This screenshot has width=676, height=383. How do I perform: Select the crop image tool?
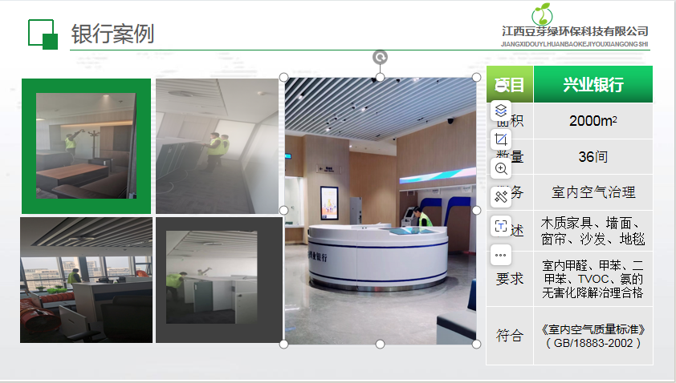501,139
